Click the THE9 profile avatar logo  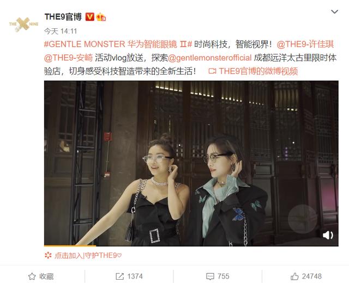tap(23, 24)
